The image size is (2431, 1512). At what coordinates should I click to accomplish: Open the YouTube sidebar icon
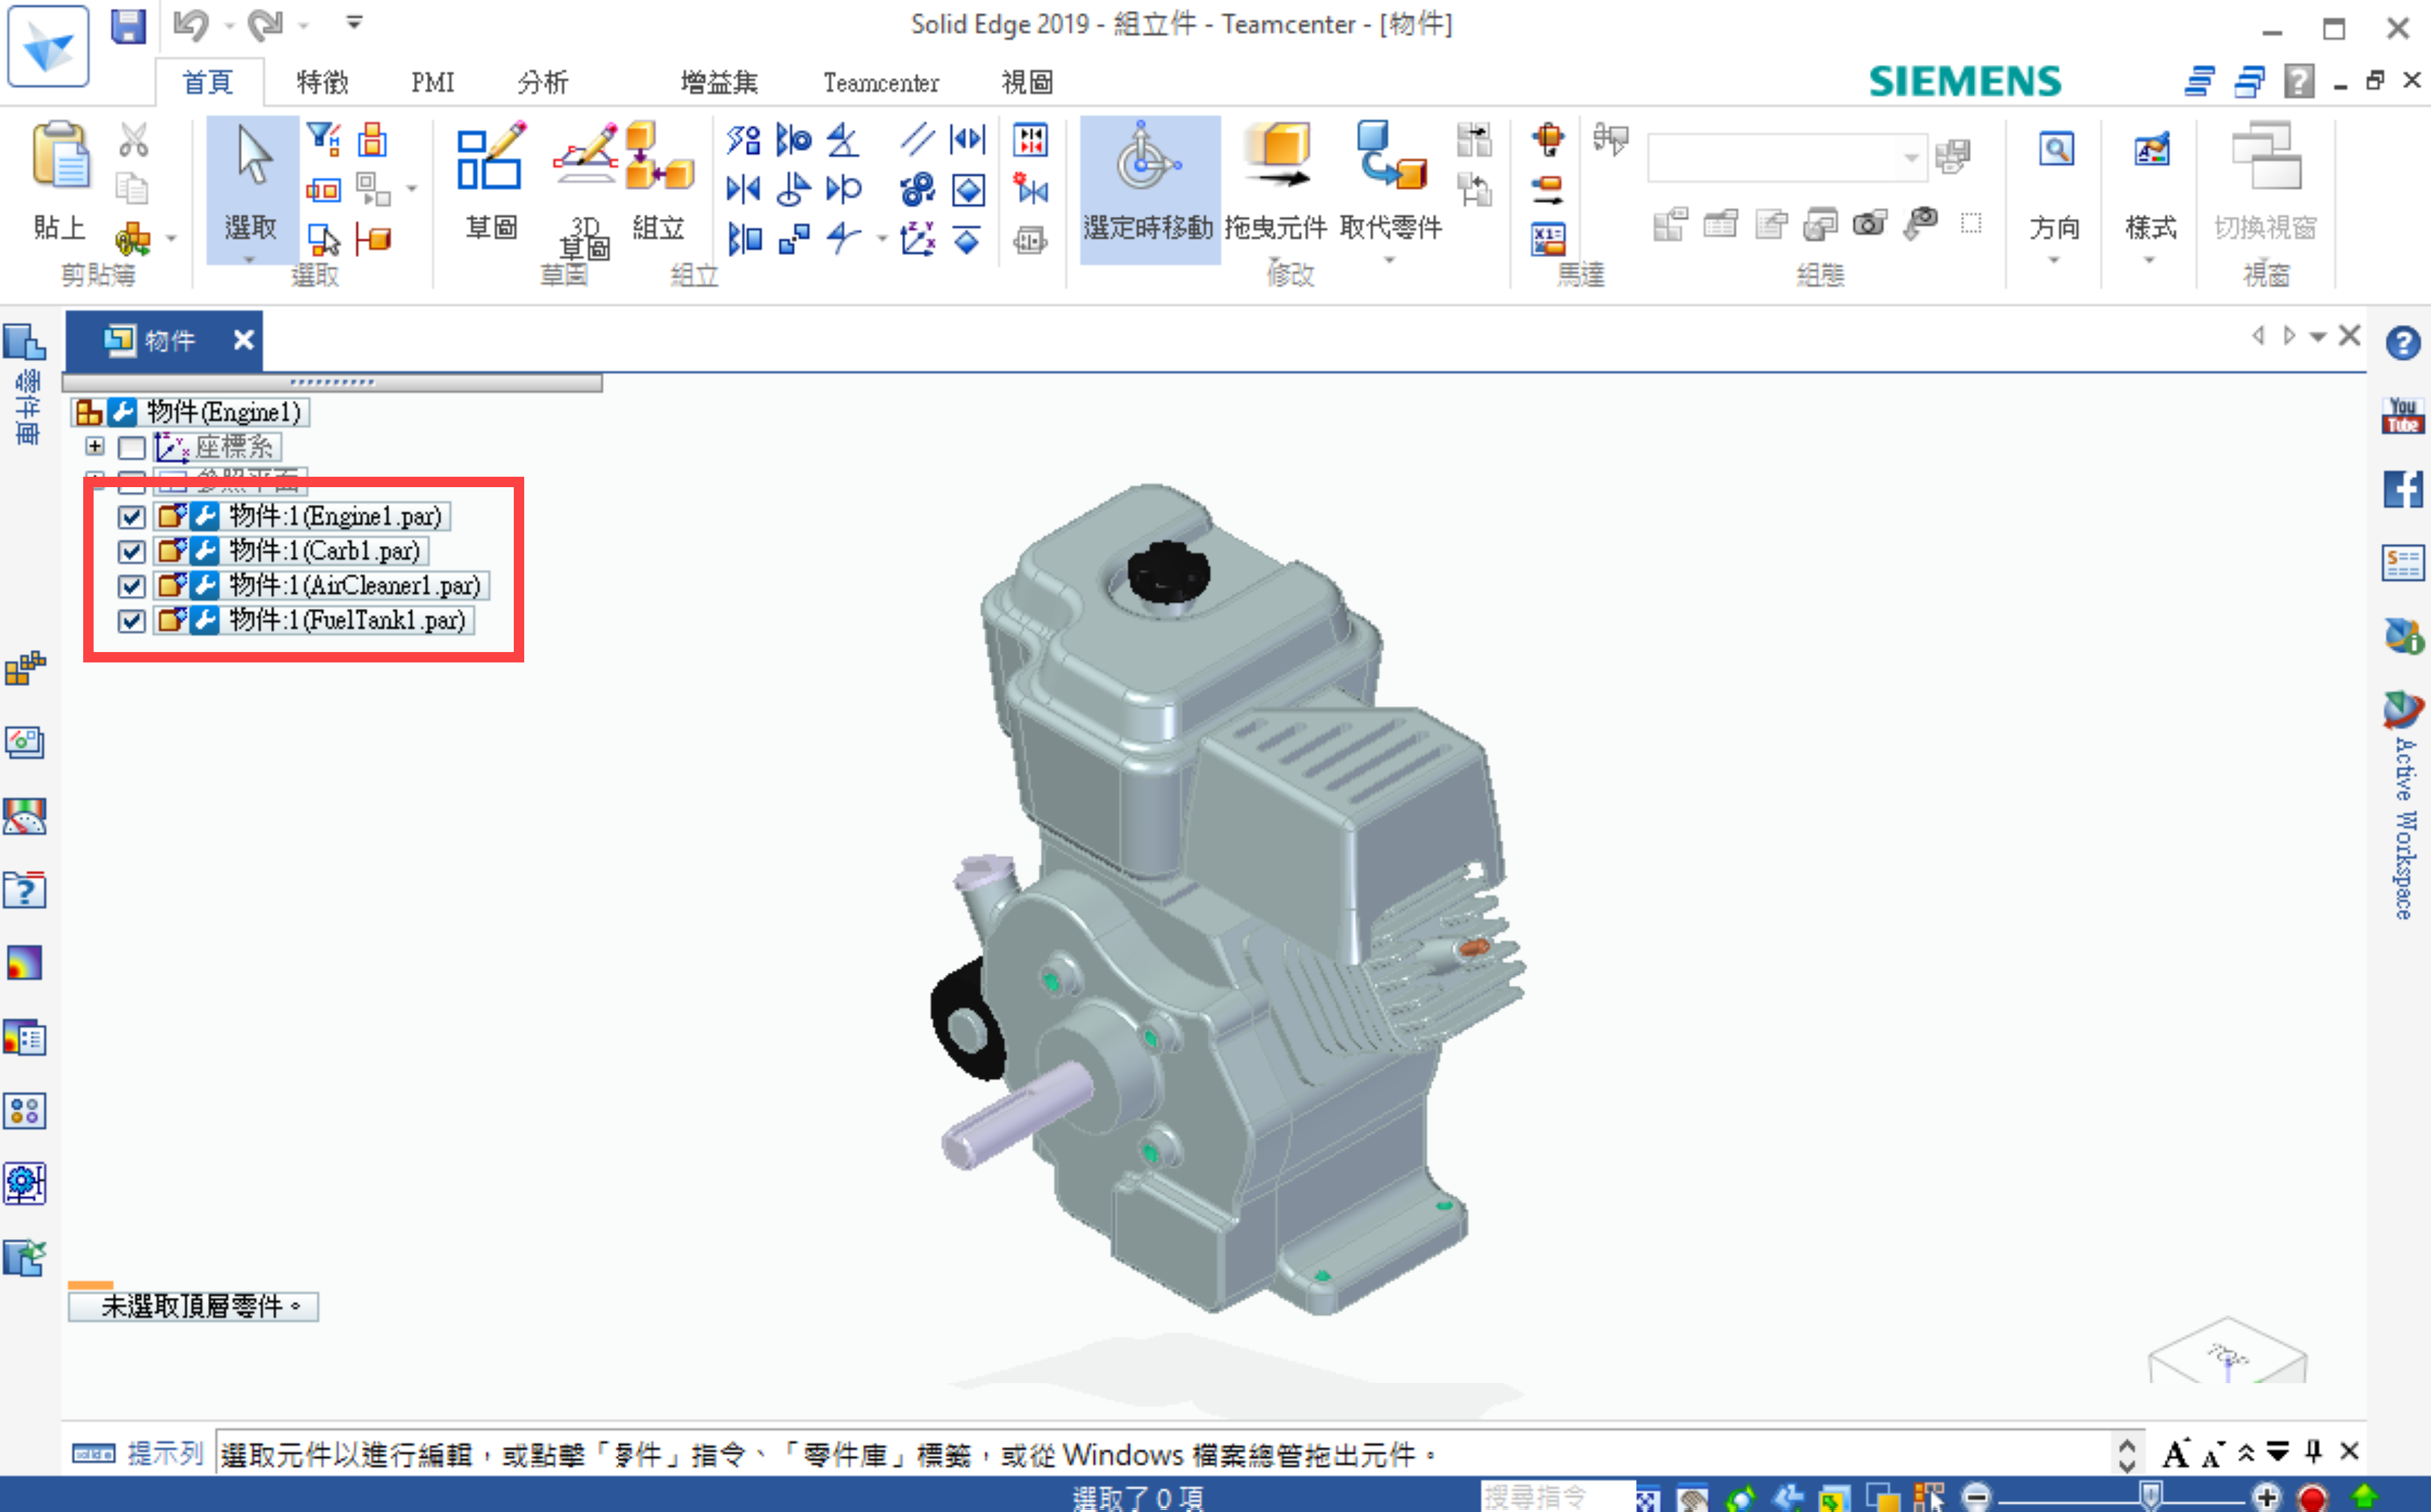pos(2402,415)
